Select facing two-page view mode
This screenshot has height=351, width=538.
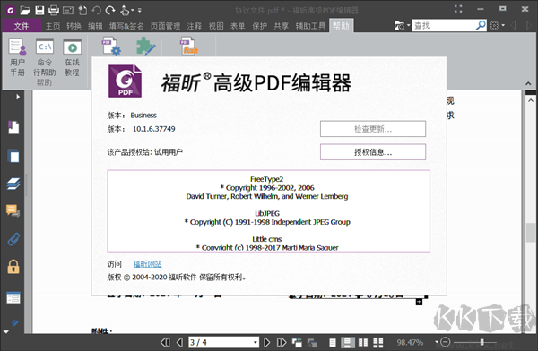(x=363, y=342)
